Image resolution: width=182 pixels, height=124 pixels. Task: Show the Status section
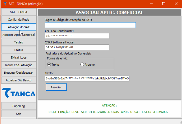click(18, 50)
